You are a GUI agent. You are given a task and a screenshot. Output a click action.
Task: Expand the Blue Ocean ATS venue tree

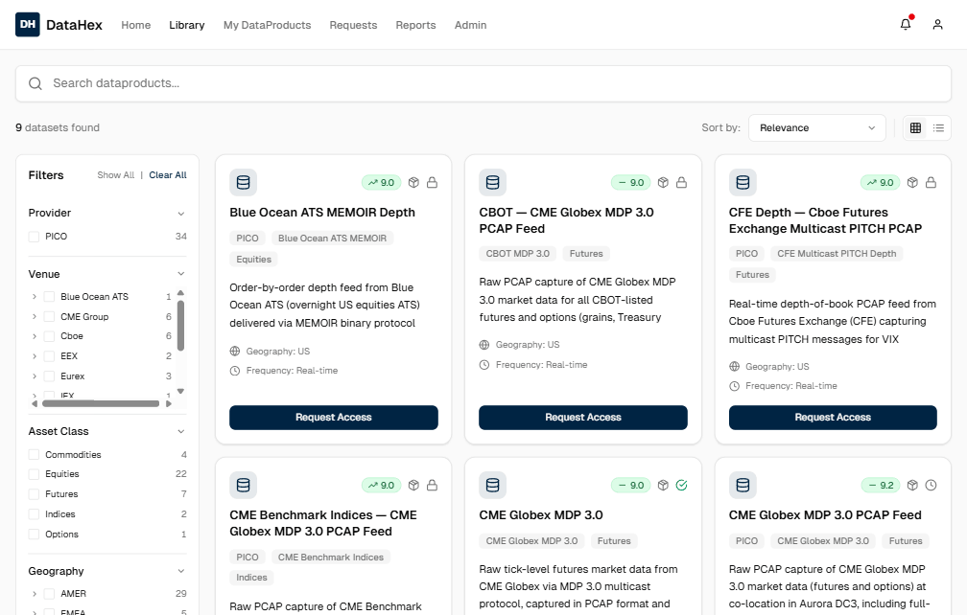click(34, 297)
